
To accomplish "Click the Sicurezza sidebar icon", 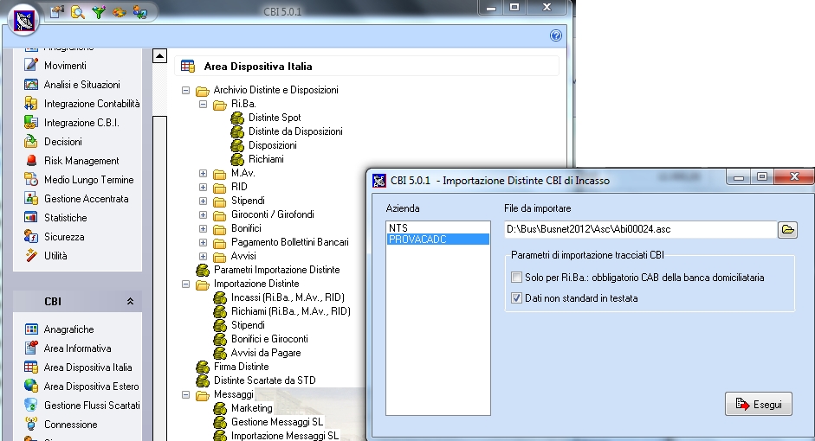I will [x=31, y=237].
